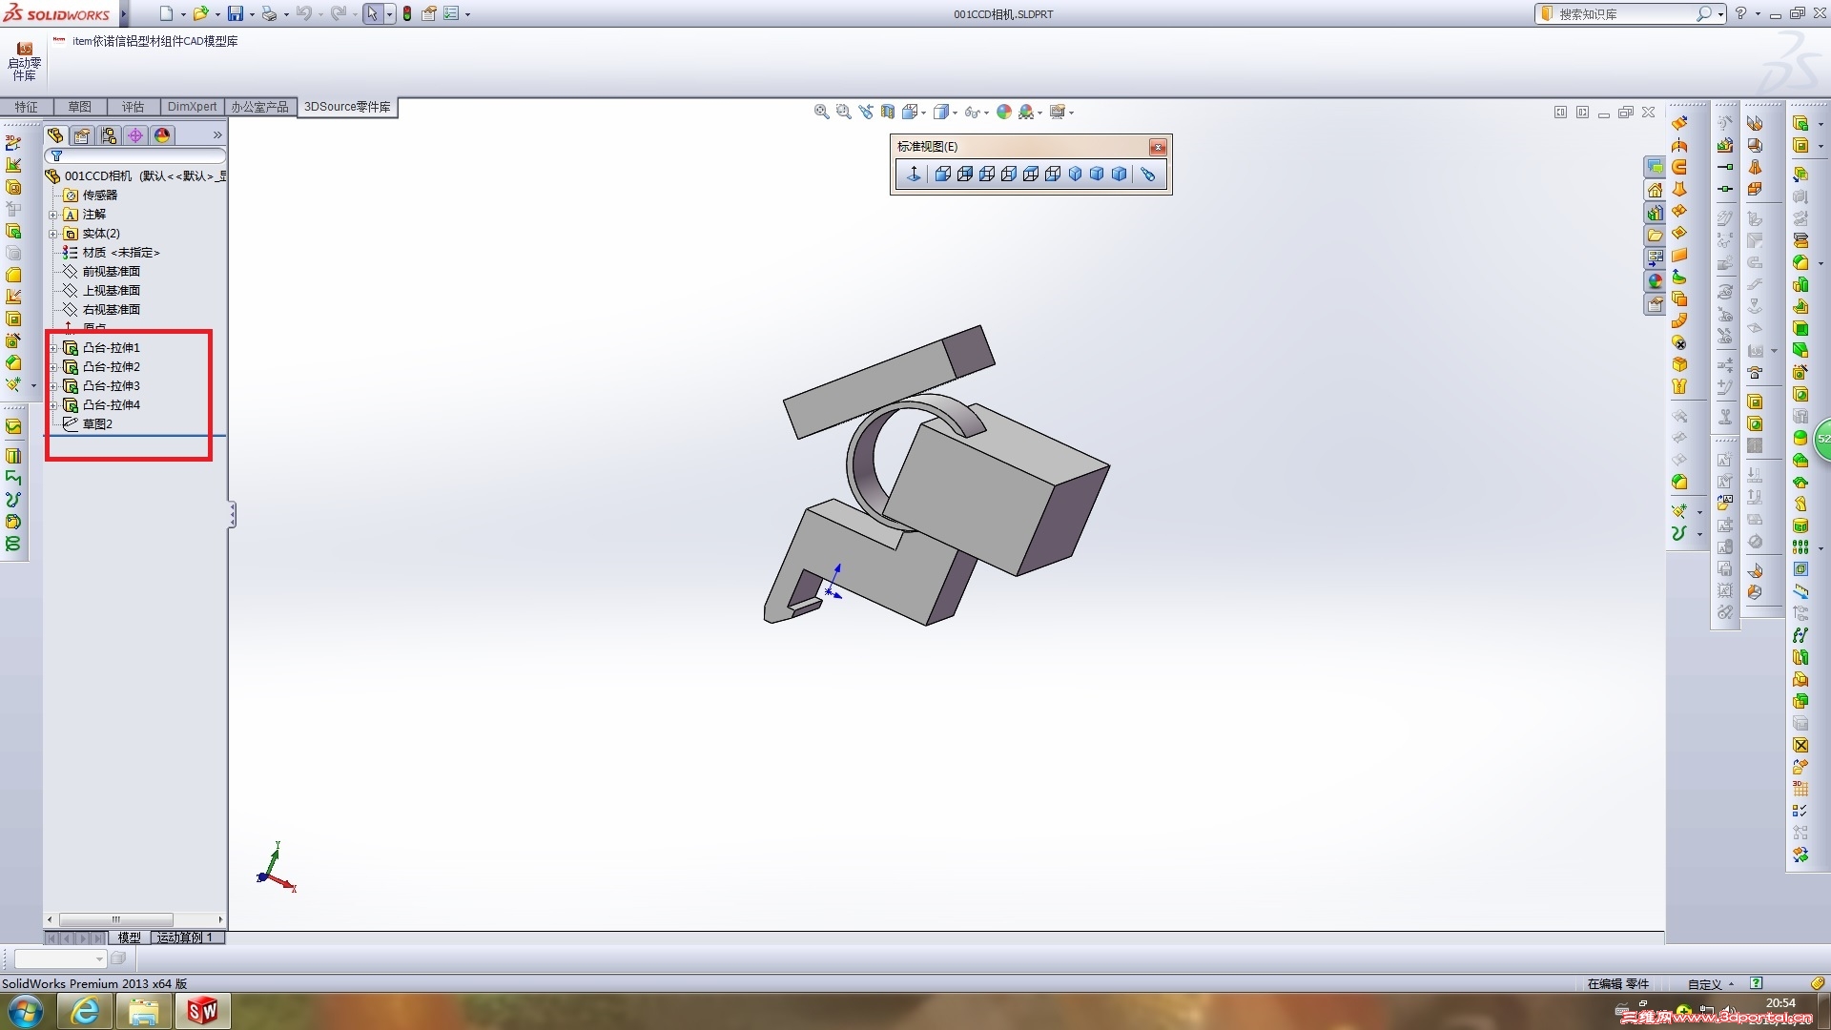Expand the 注解 annotations node
Image resolution: width=1831 pixels, height=1030 pixels.
[53, 215]
